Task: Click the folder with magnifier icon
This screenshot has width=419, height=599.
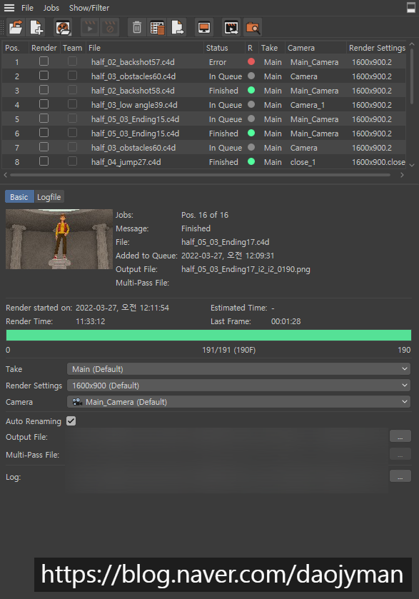Action: (x=253, y=28)
